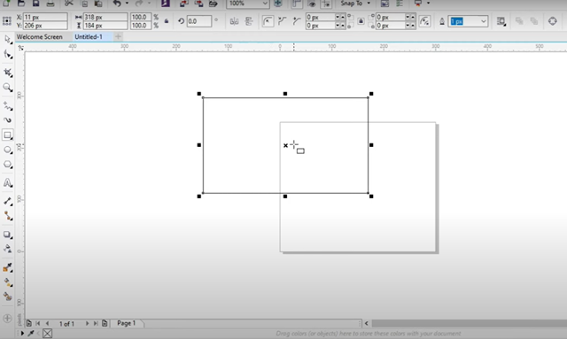Screen dimensions: 567x339
Task: Select the Crop tool
Action: coord(8,72)
